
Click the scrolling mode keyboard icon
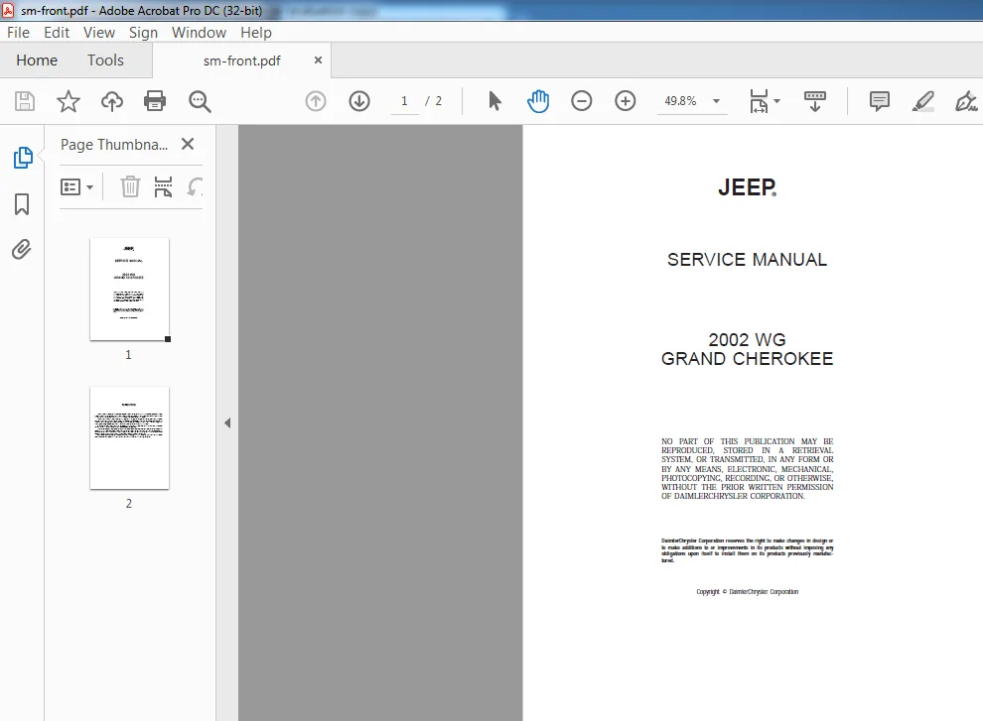pyautogui.click(x=815, y=101)
